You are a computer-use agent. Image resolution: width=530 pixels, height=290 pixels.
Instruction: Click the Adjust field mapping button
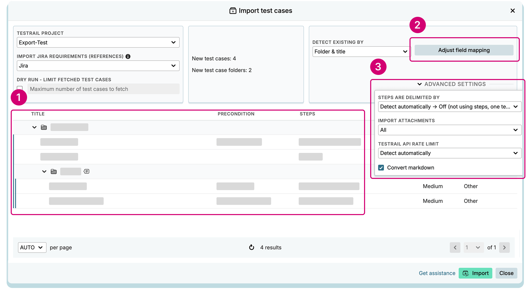pos(464,50)
